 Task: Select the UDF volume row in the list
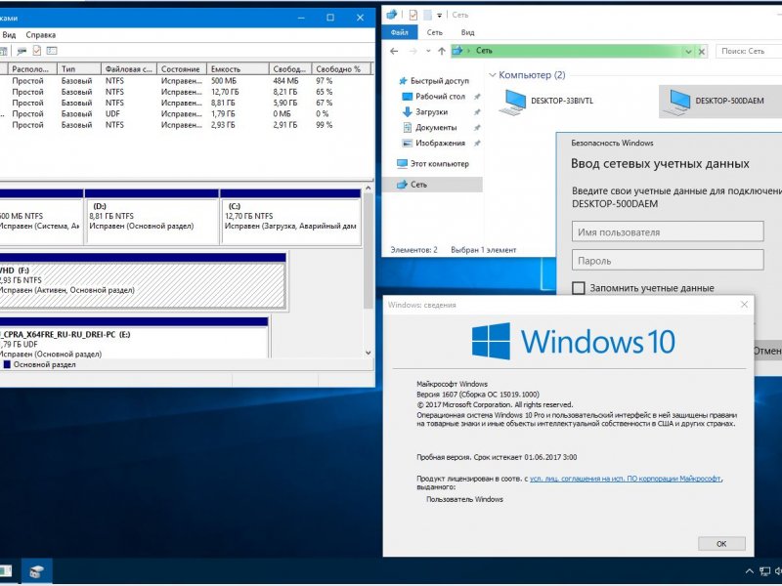tap(186, 113)
